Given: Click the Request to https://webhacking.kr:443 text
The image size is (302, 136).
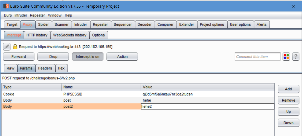Looking at the screenshot, I should 50,46.
